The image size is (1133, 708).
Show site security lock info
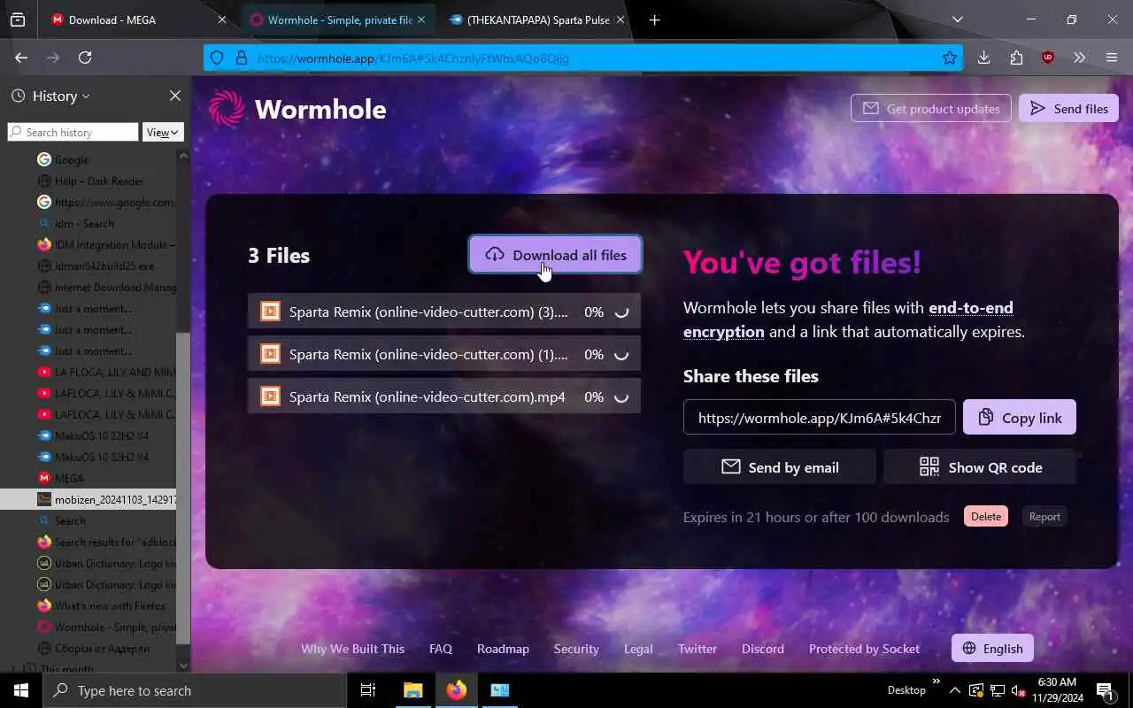click(241, 58)
